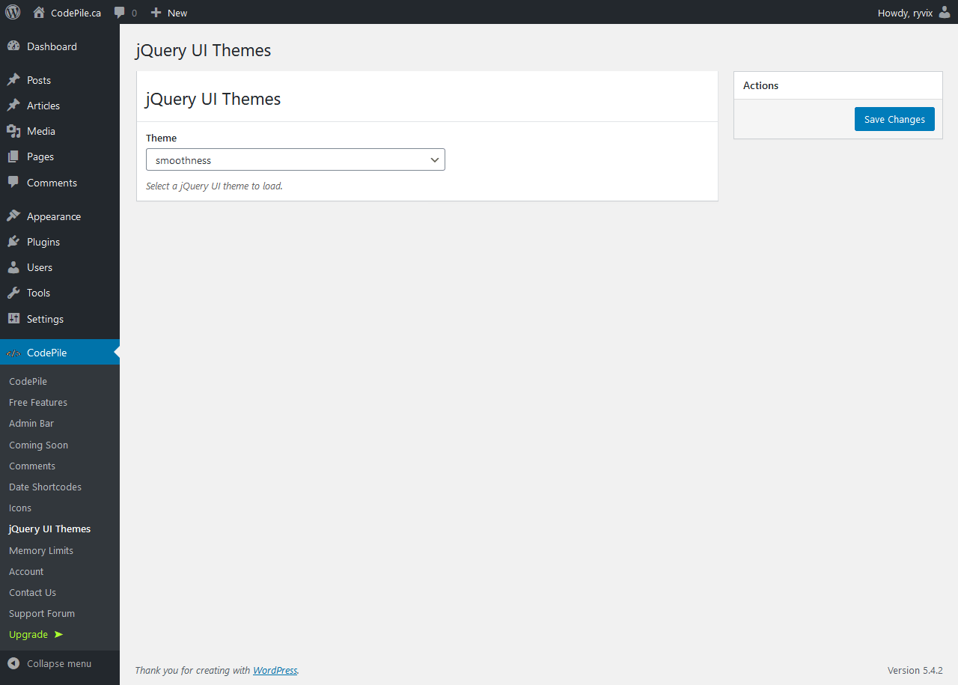
Task: Click the Posts pushpin icon
Action: [13, 80]
